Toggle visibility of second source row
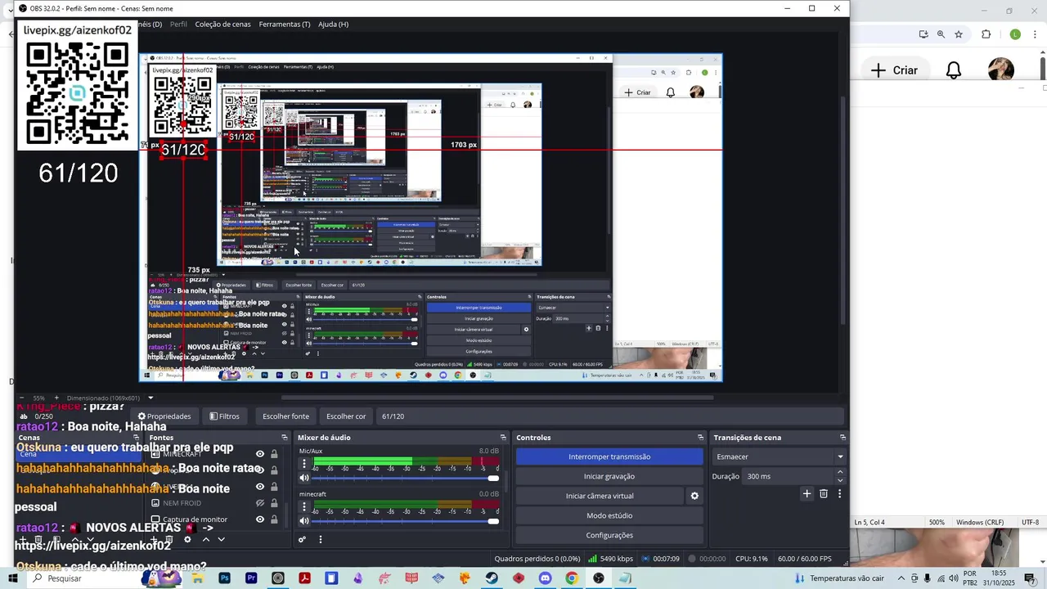This screenshot has height=589, width=1047. pos(260,470)
